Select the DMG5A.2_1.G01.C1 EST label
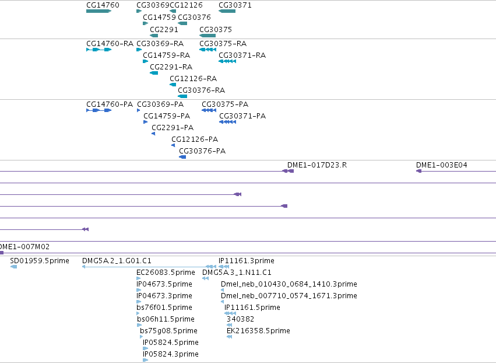The width and height of the screenshot is (496, 363). click(x=117, y=261)
